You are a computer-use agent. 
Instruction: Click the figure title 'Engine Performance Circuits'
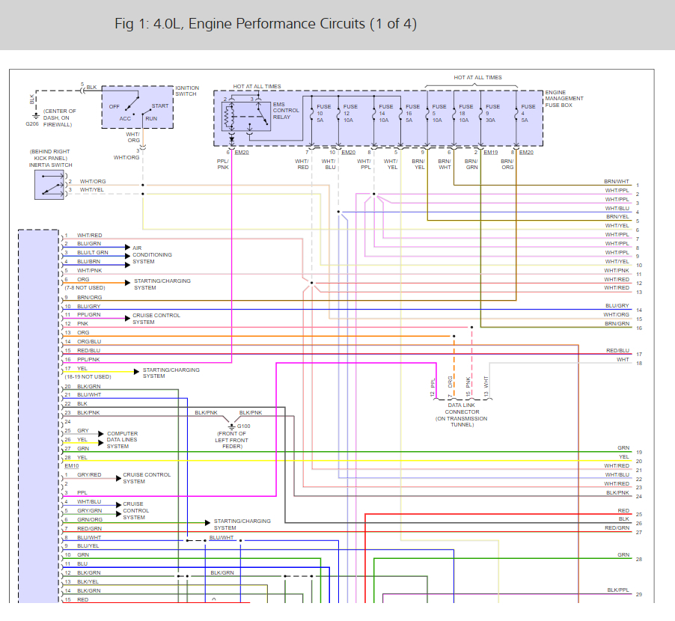click(x=265, y=24)
